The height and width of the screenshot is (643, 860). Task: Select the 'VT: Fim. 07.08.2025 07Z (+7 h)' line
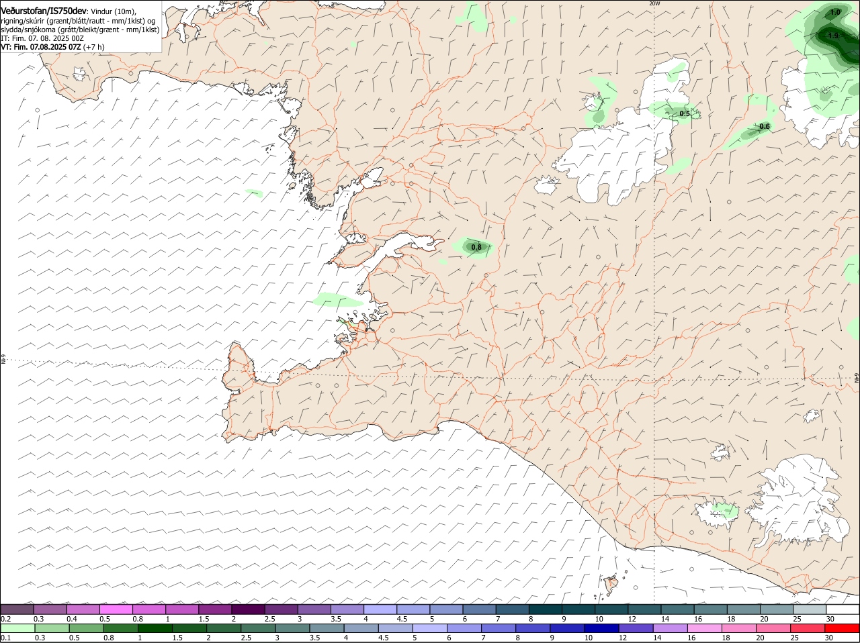point(52,47)
